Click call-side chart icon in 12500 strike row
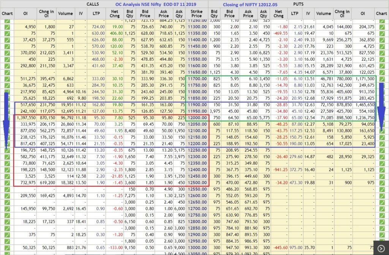The image size is (389, 255). tap(7, 183)
